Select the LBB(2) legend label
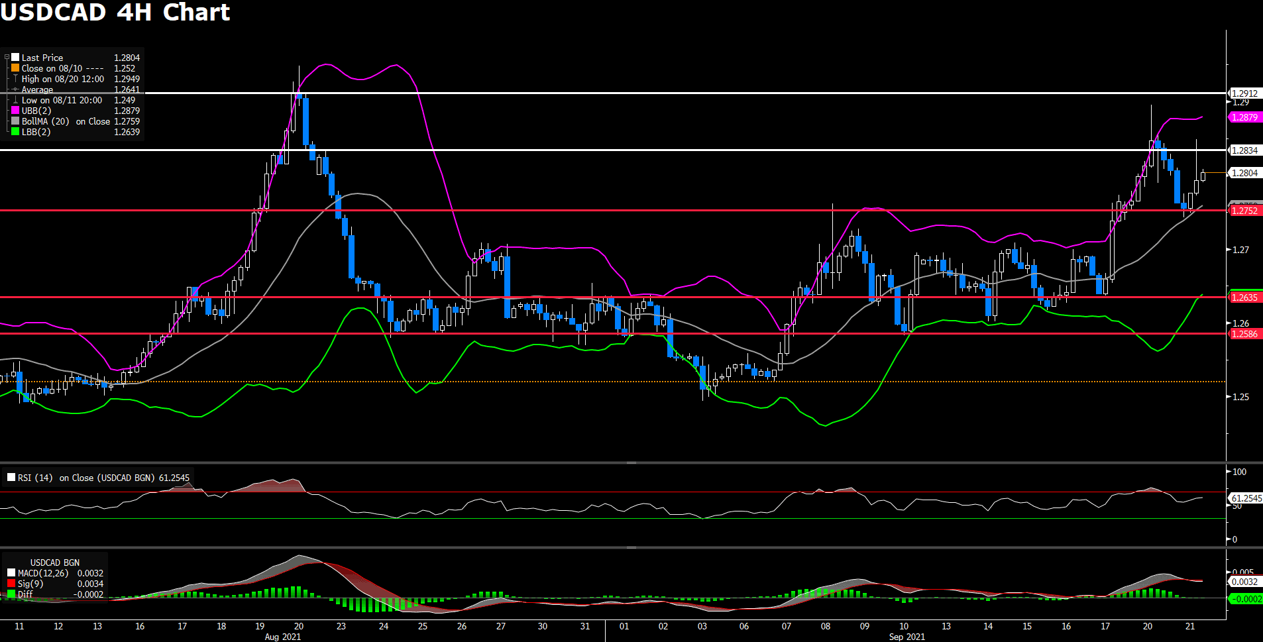1263x642 pixels. (36, 132)
